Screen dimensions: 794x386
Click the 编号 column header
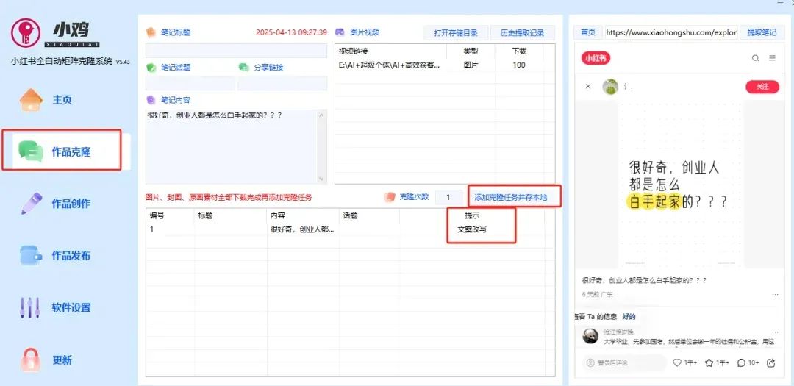171,215
